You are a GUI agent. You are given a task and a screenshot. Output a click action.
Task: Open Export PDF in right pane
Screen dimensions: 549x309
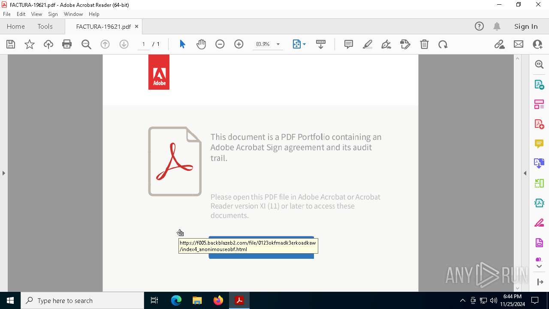tap(539, 84)
